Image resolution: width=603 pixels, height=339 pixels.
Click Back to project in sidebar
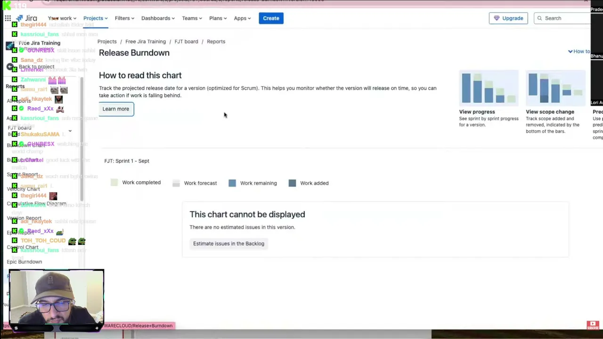[36, 67]
